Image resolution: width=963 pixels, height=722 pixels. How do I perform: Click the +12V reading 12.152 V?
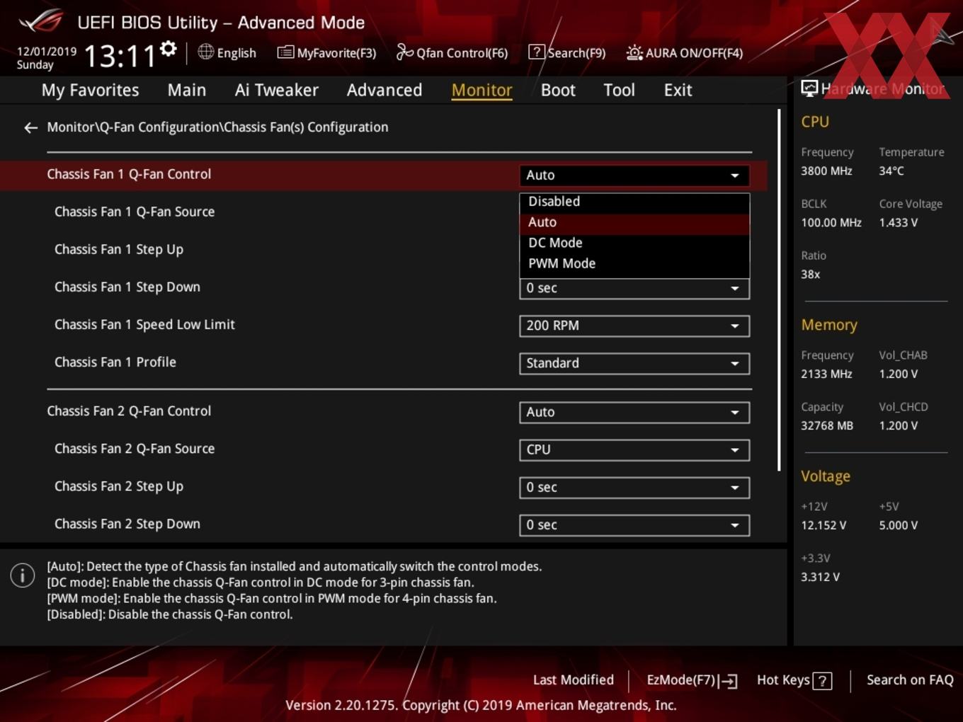point(824,526)
